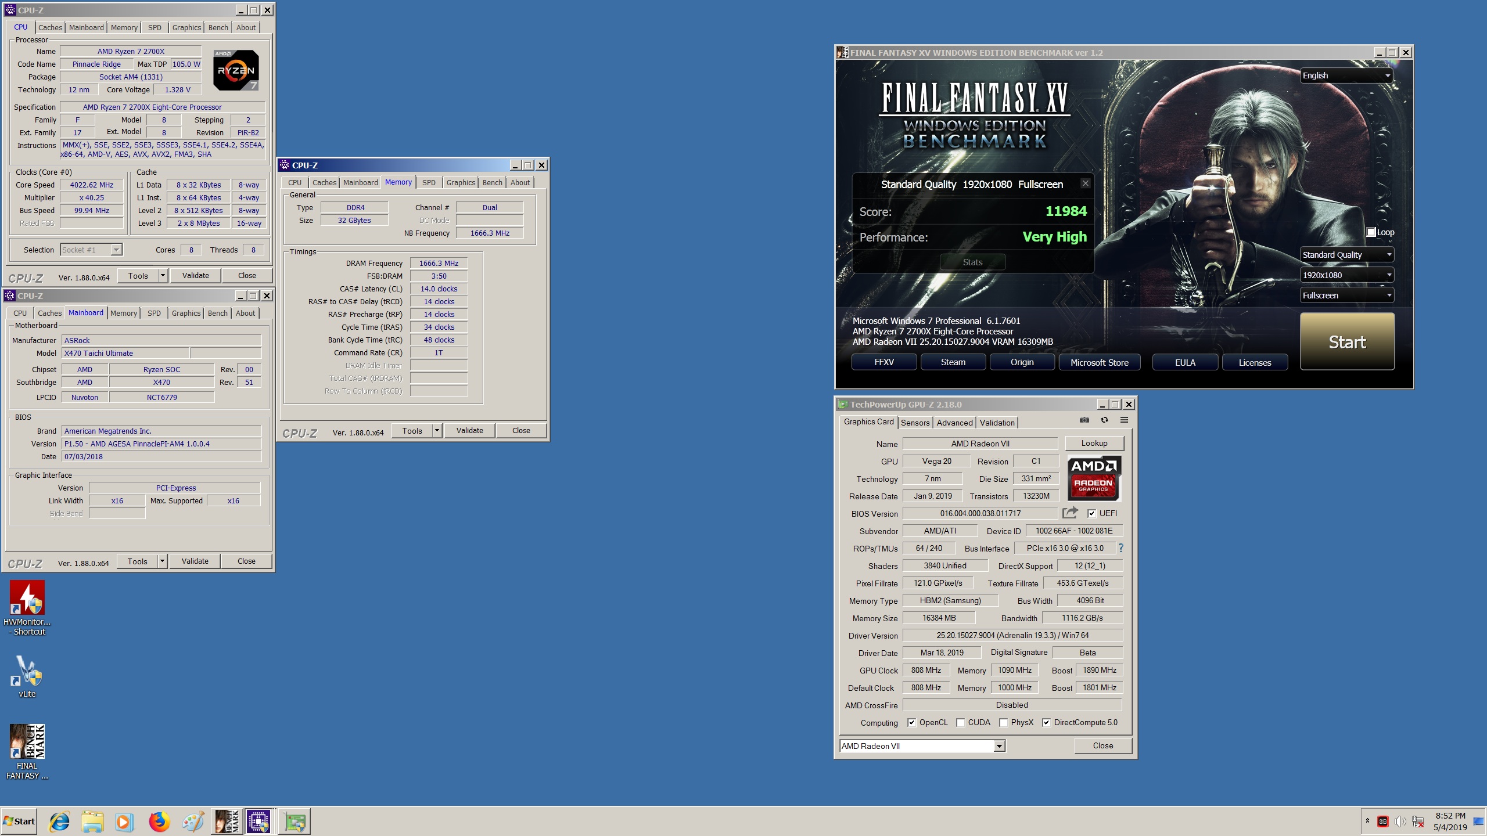Launch Internet Explorer from taskbar
Viewport: 1487px width, 836px height.
point(59,821)
